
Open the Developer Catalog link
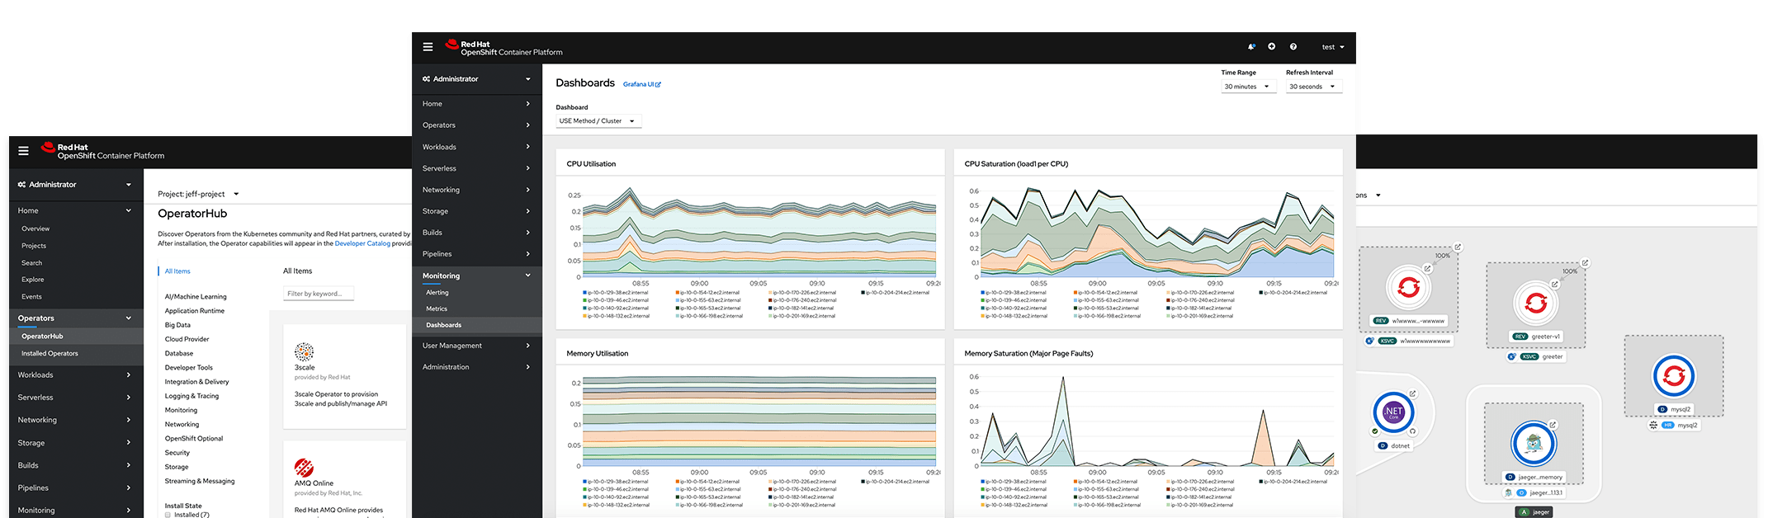click(x=362, y=243)
